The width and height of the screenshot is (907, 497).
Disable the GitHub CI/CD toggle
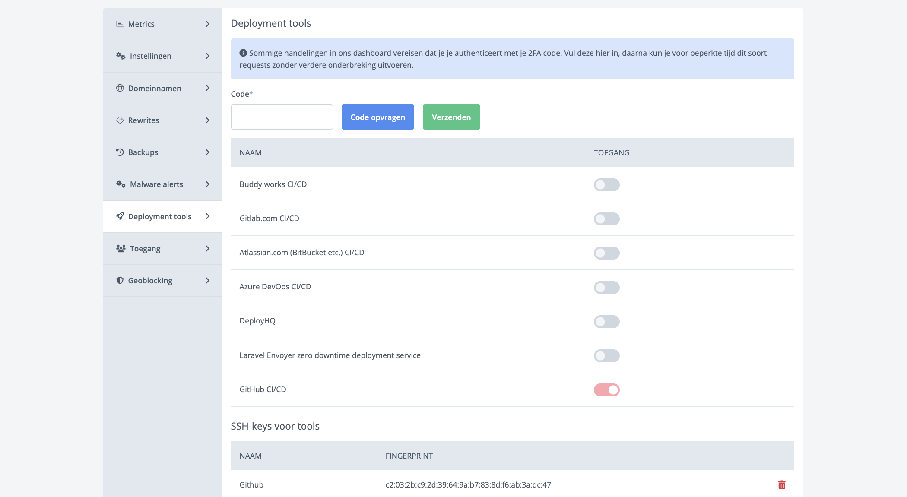coord(606,390)
